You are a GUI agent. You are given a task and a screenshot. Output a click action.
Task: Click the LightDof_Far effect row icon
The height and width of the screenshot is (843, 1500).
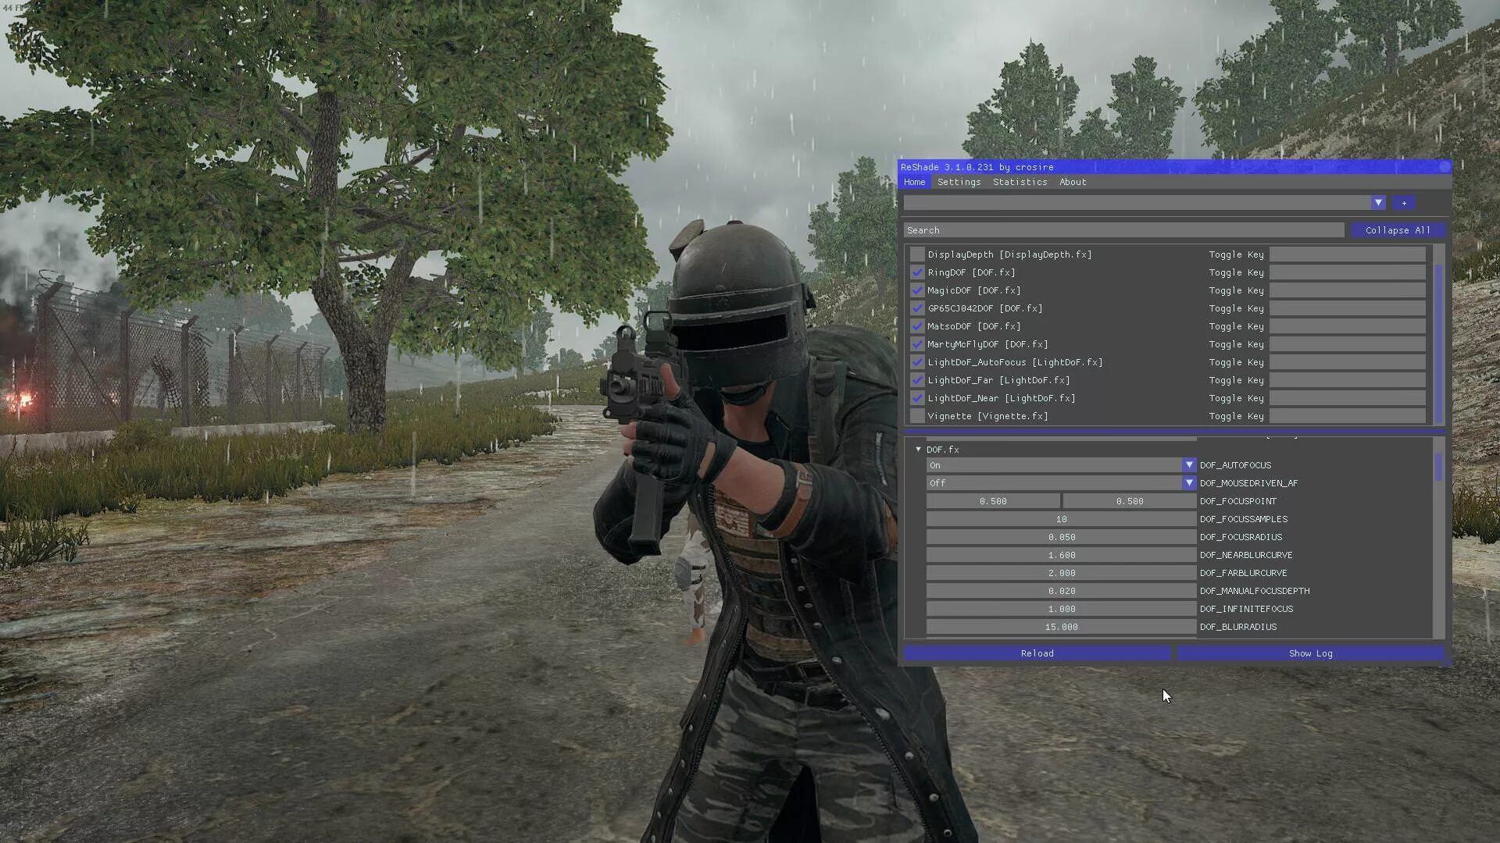tap(917, 380)
